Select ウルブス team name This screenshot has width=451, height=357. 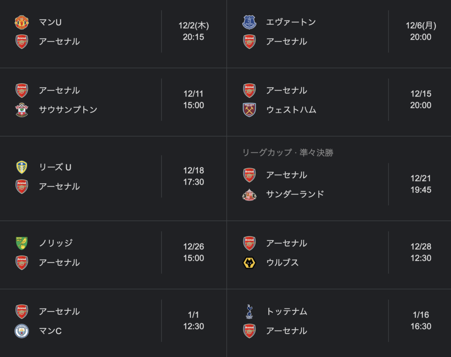[x=282, y=263]
